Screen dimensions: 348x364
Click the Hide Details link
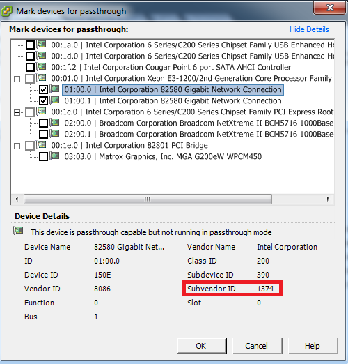309,29
